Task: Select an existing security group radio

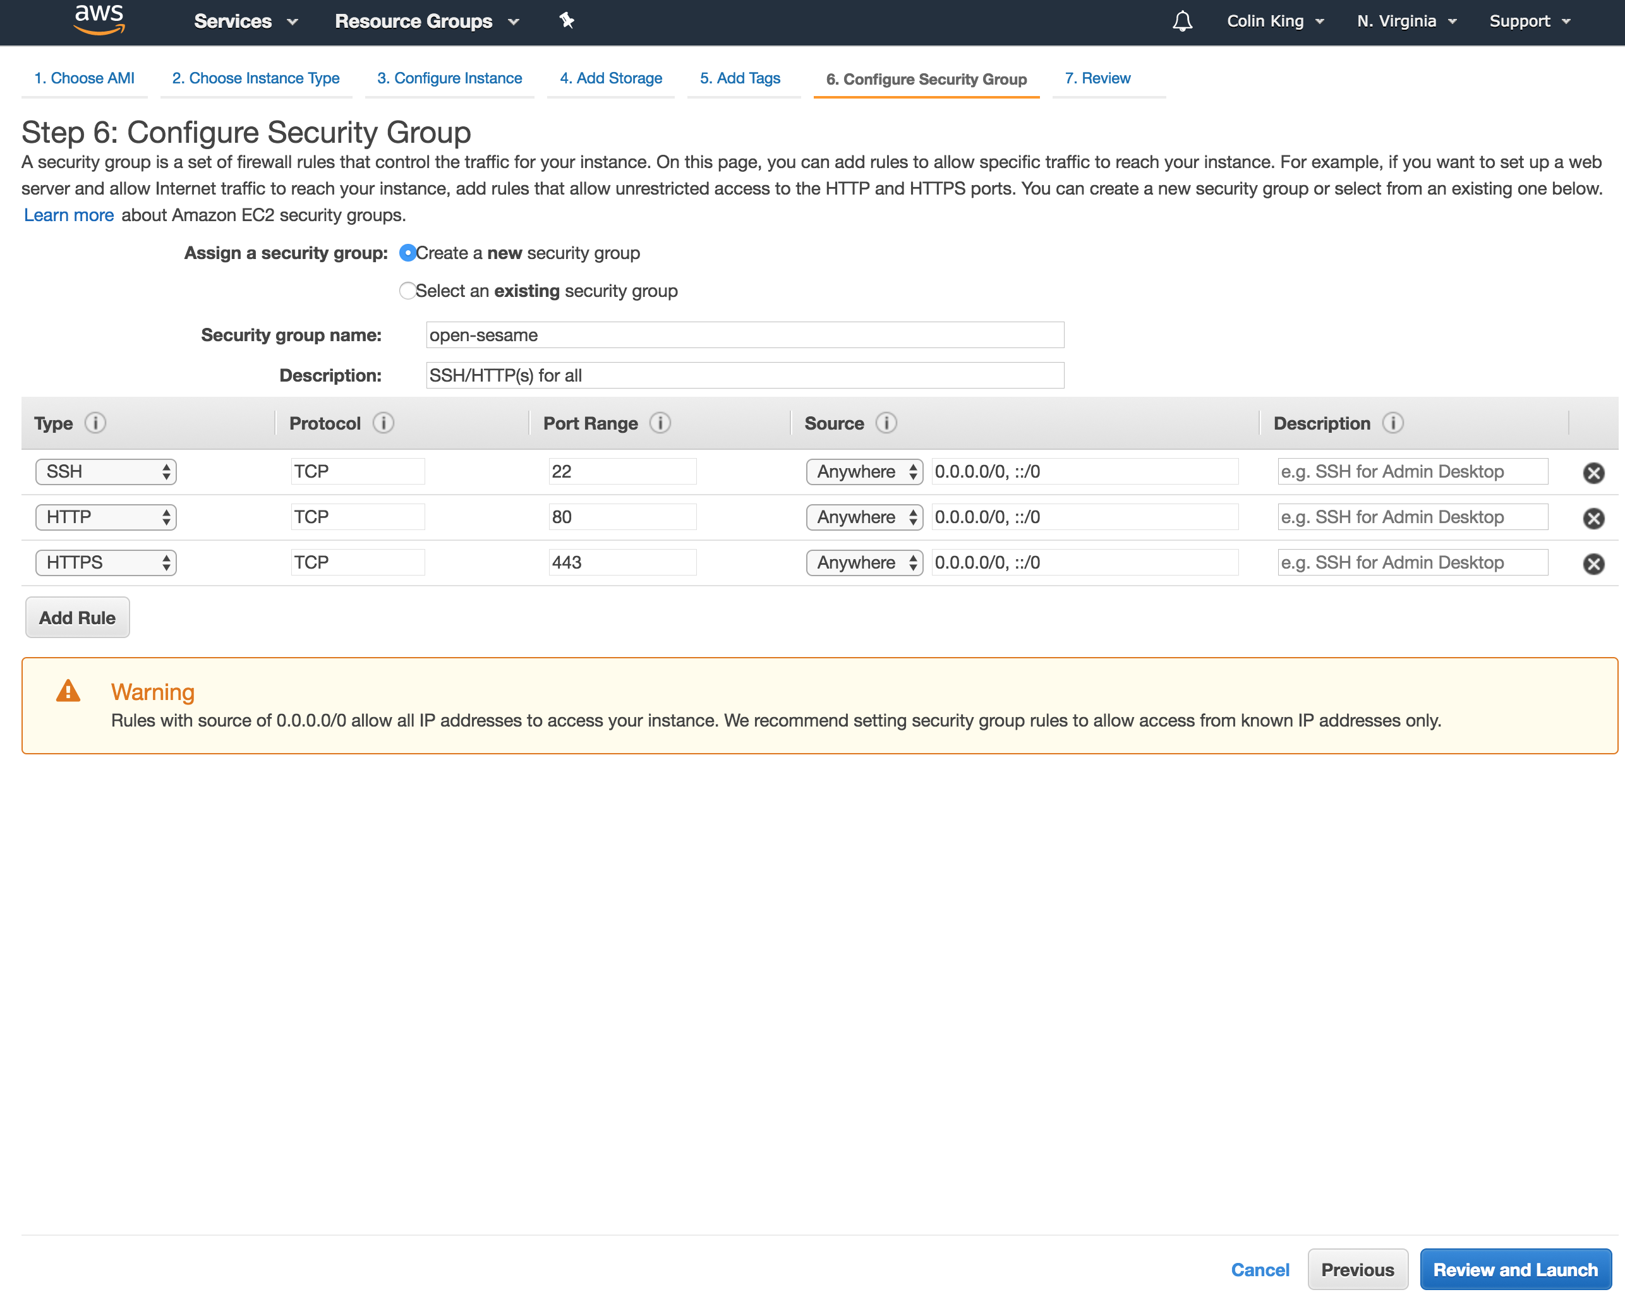Action: tap(408, 291)
